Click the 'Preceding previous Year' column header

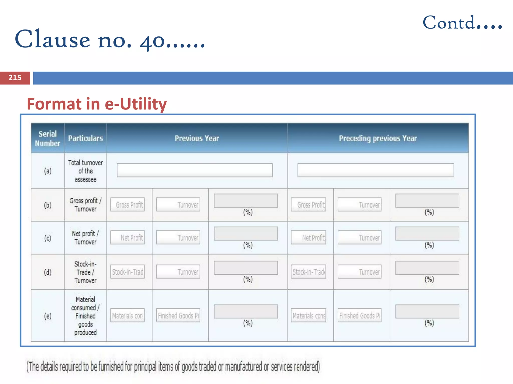(378, 138)
